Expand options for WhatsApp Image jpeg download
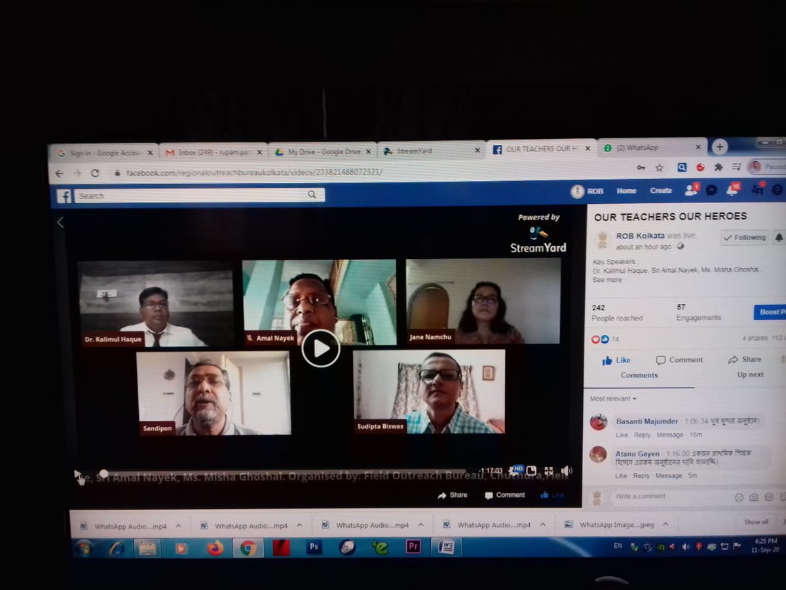 (665, 524)
